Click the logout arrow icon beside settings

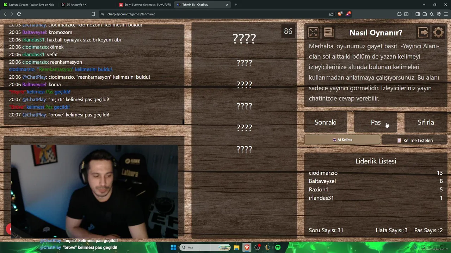[x=423, y=32]
